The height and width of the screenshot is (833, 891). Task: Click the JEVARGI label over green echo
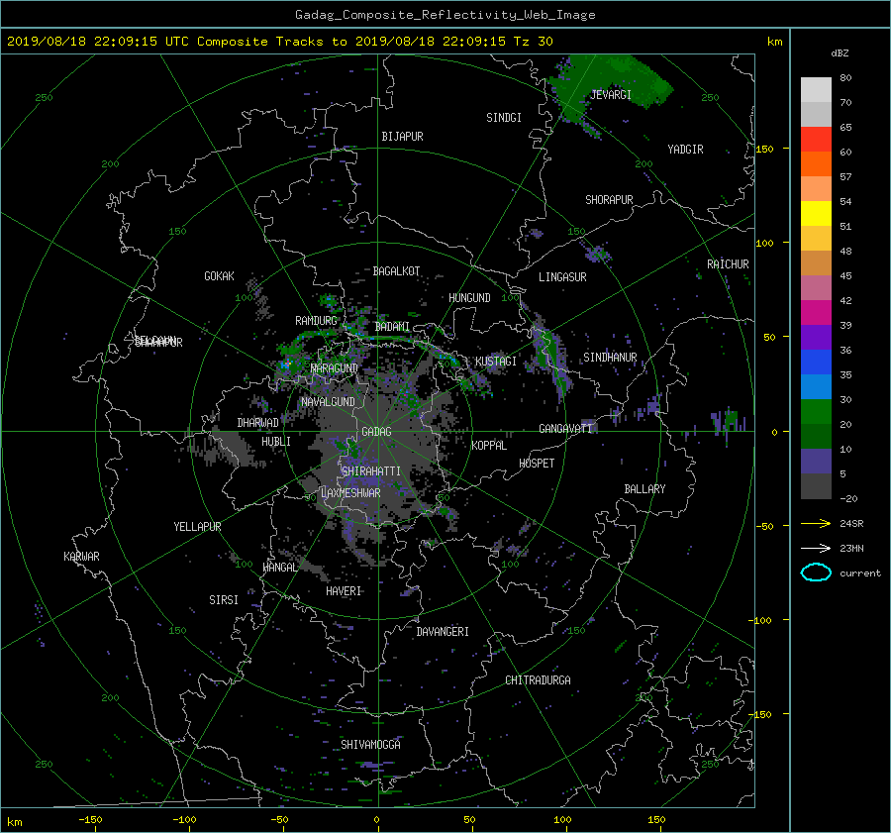pyautogui.click(x=611, y=95)
